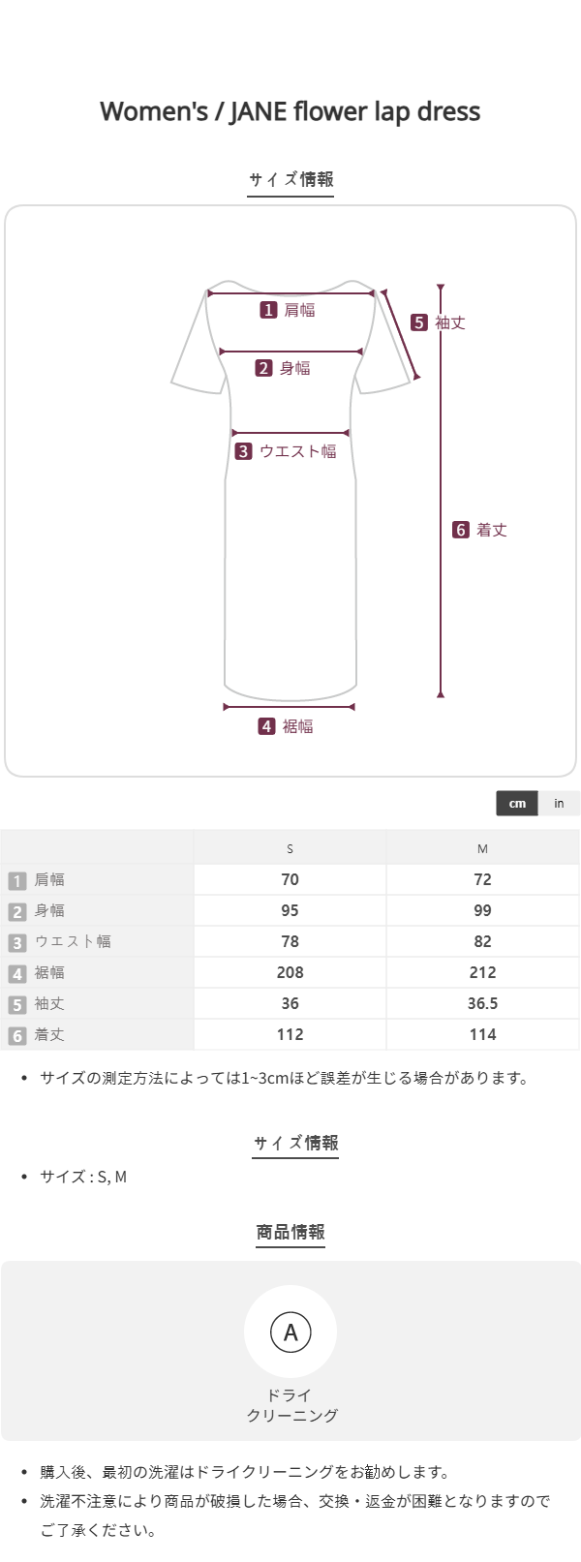Click the 商品情報 section heading
The image size is (581, 1562).
290,1232
